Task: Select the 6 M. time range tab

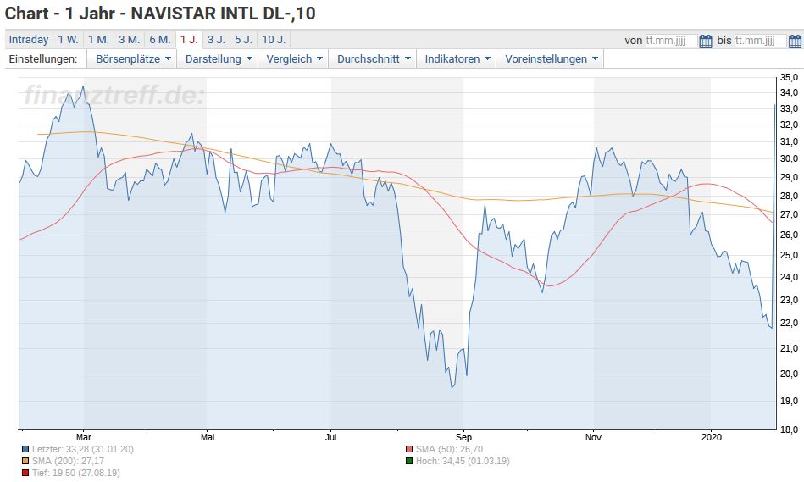Action: coord(160,40)
